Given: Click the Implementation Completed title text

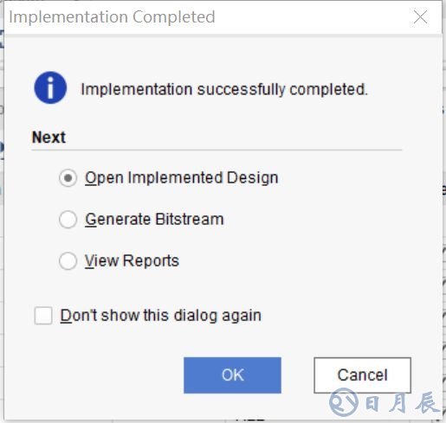Looking at the screenshot, I should pyautogui.click(x=112, y=17).
